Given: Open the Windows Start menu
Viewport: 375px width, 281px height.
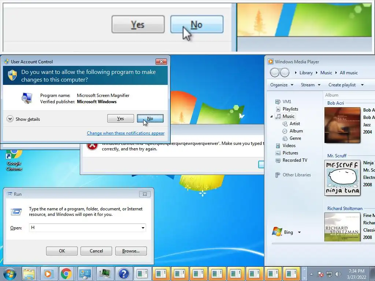Looking at the screenshot, I should (x=10, y=274).
